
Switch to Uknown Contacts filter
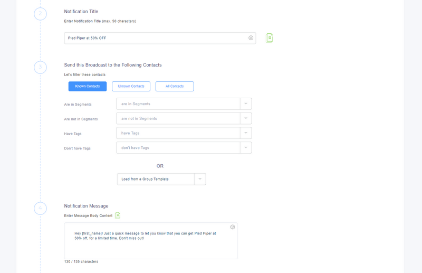[x=131, y=86]
